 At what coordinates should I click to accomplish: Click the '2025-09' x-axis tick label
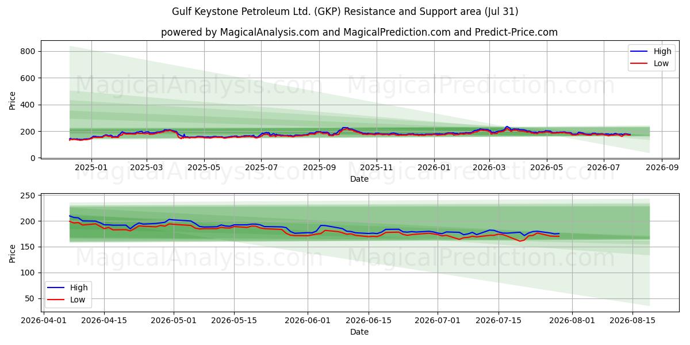coord(320,168)
